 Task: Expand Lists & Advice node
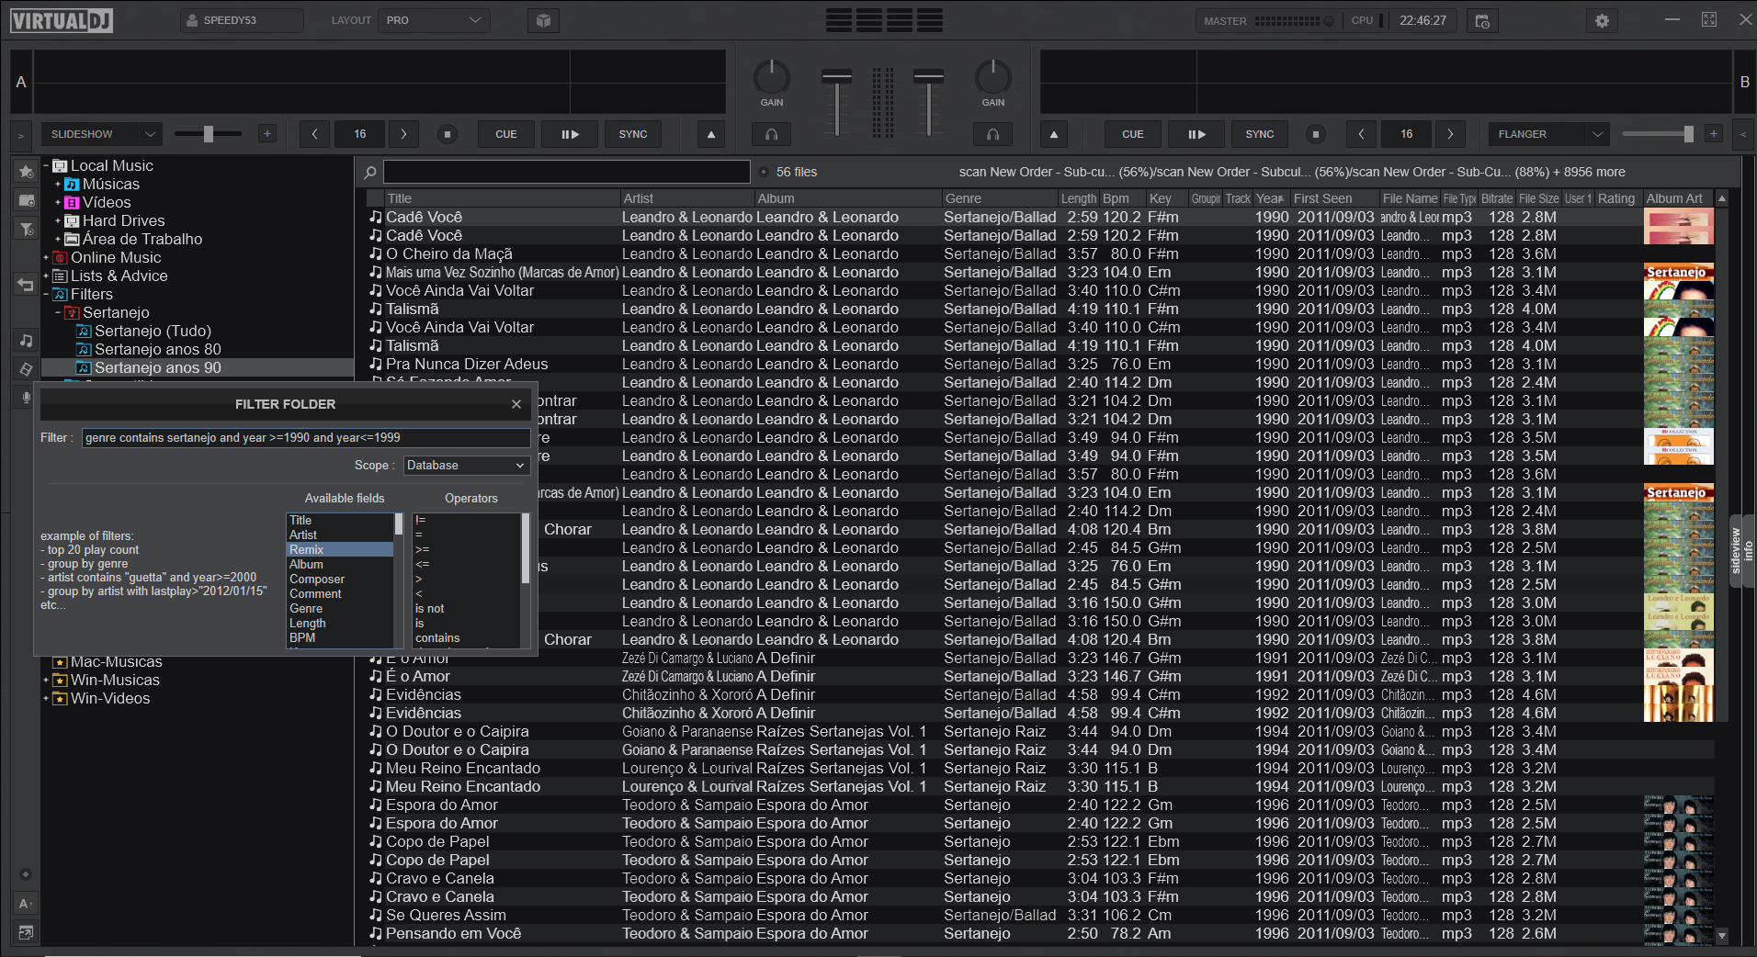(46, 276)
